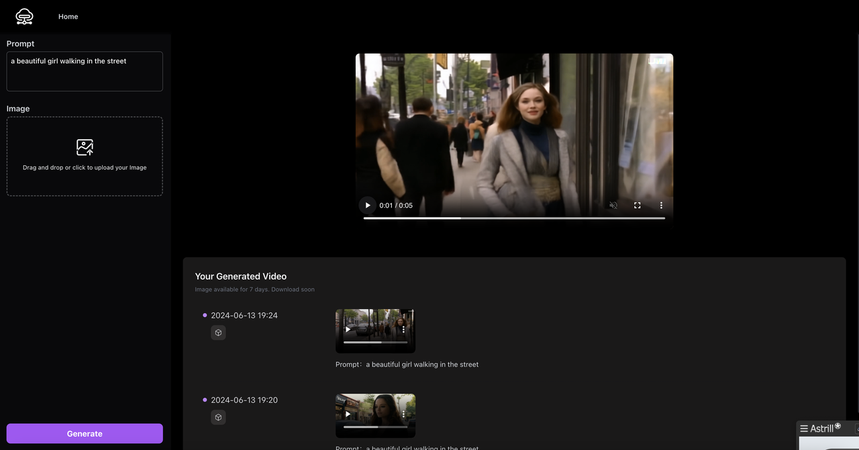This screenshot has height=450, width=859.
Task: Click the cube icon under 2024-06-13 19:20
Action: click(218, 417)
